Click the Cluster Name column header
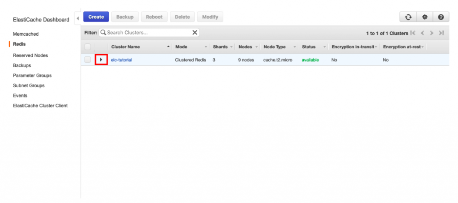Viewport: 458px width, 203px height. coord(125,47)
